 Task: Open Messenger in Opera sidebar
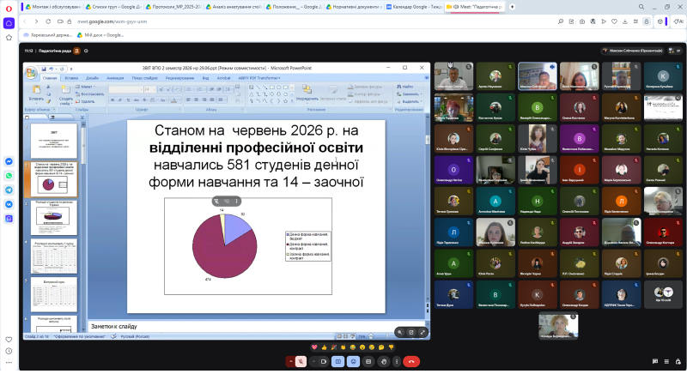coord(9,161)
